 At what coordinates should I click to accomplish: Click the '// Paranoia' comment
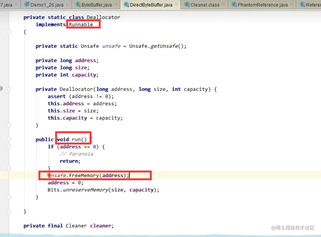click(76, 154)
